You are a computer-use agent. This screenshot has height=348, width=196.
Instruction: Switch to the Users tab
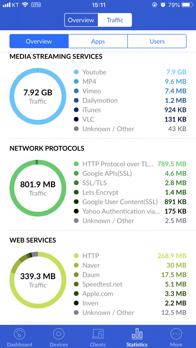[x=157, y=41]
